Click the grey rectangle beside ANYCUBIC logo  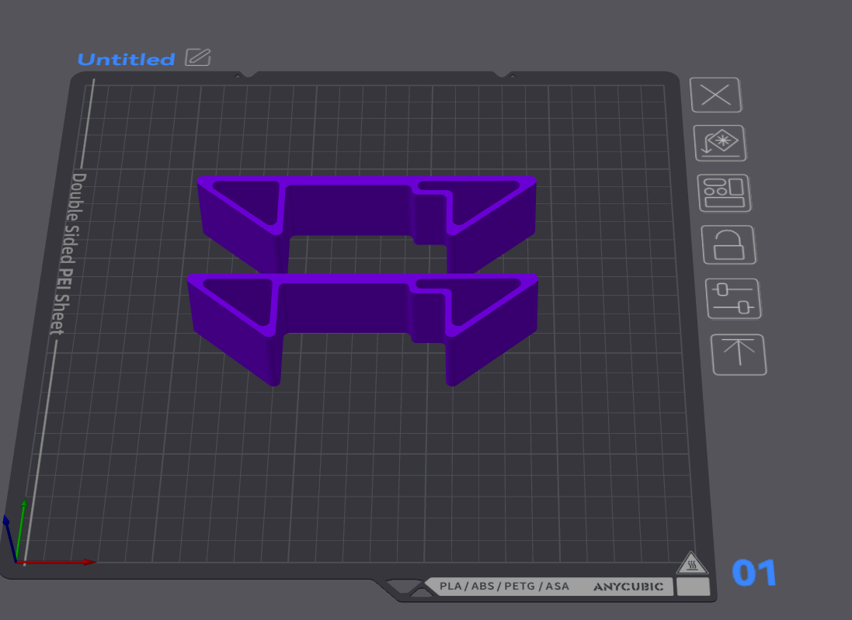[x=693, y=587]
